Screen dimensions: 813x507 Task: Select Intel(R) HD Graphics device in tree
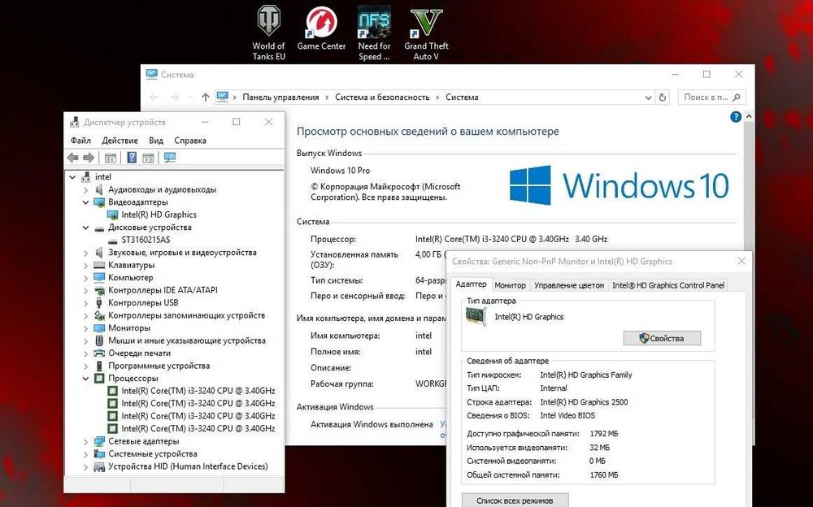(x=159, y=214)
